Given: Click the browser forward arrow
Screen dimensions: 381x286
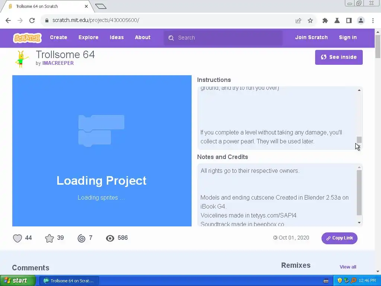Looking at the screenshot, I should (x=20, y=20).
